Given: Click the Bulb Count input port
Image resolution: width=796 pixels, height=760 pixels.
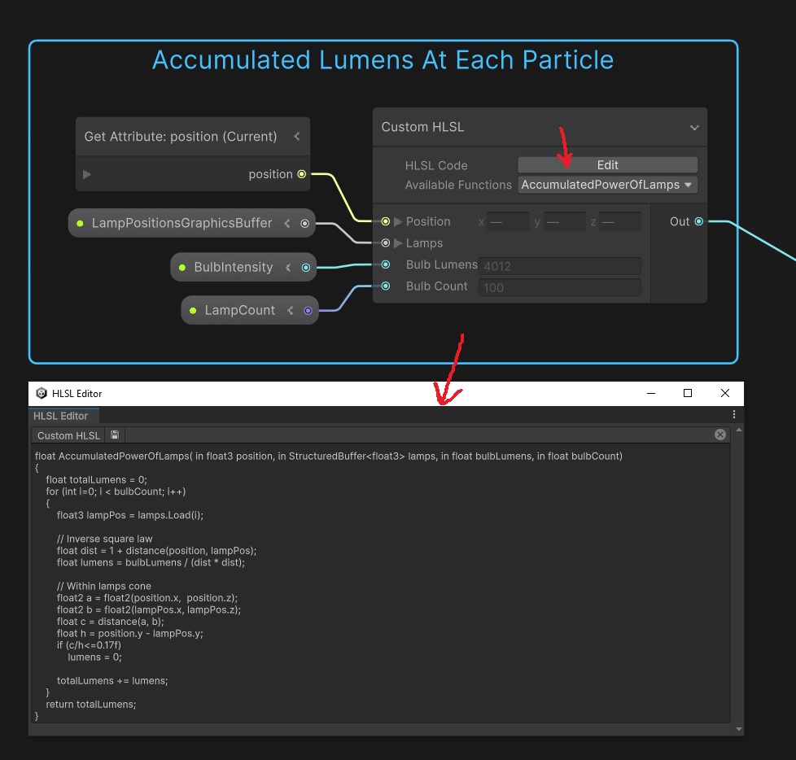Looking at the screenshot, I should [386, 286].
